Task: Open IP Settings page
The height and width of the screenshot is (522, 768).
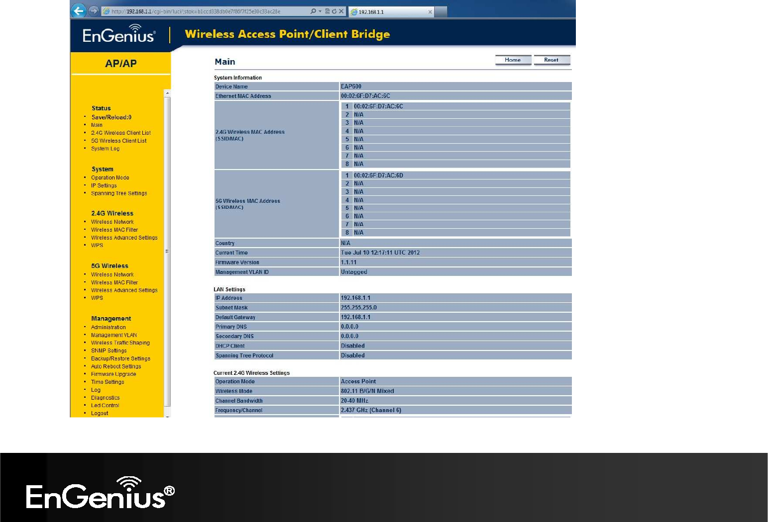Action: (x=104, y=186)
